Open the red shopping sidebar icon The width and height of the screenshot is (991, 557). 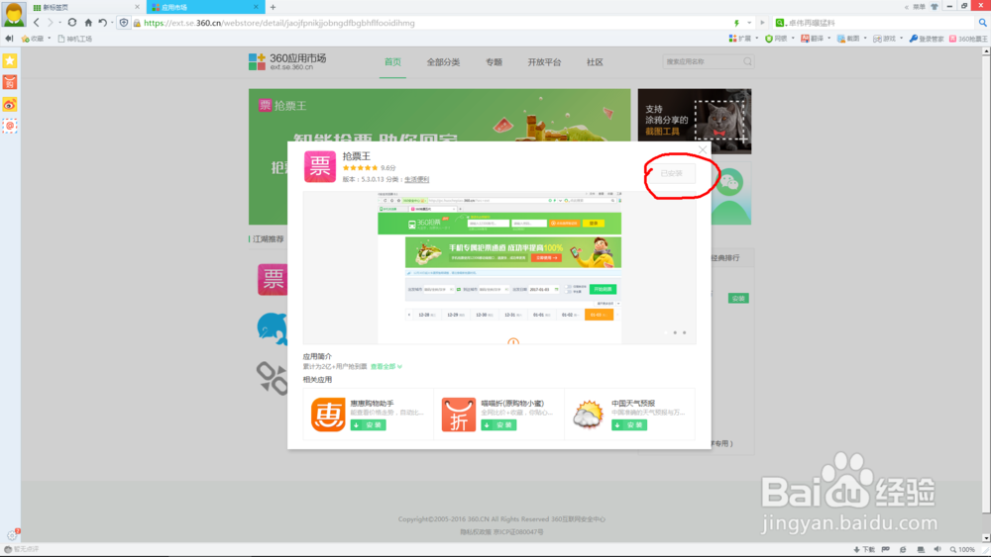tap(10, 82)
